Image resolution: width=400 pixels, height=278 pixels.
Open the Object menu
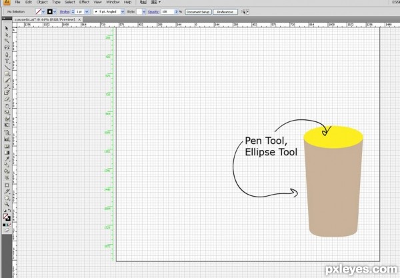click(42, 2)
